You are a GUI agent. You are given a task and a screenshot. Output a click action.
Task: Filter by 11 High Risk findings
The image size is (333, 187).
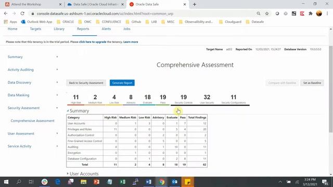coord(76,99)
